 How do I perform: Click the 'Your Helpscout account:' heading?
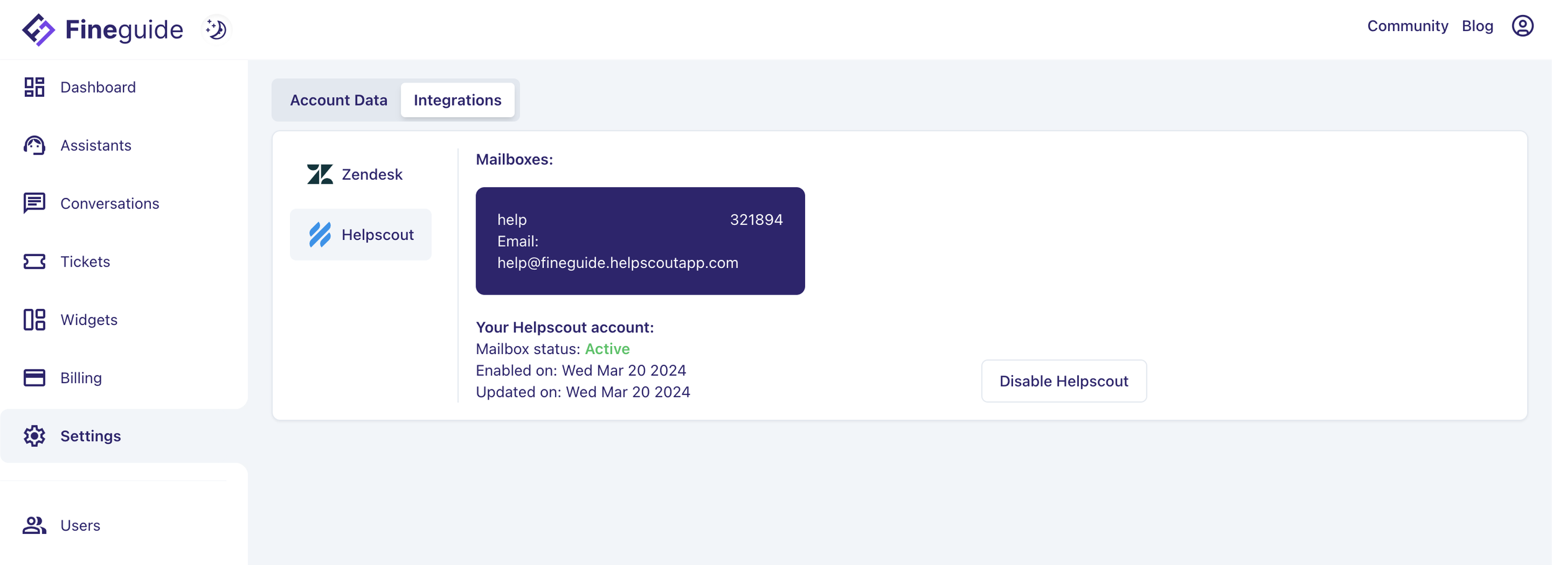click(565, 327)
